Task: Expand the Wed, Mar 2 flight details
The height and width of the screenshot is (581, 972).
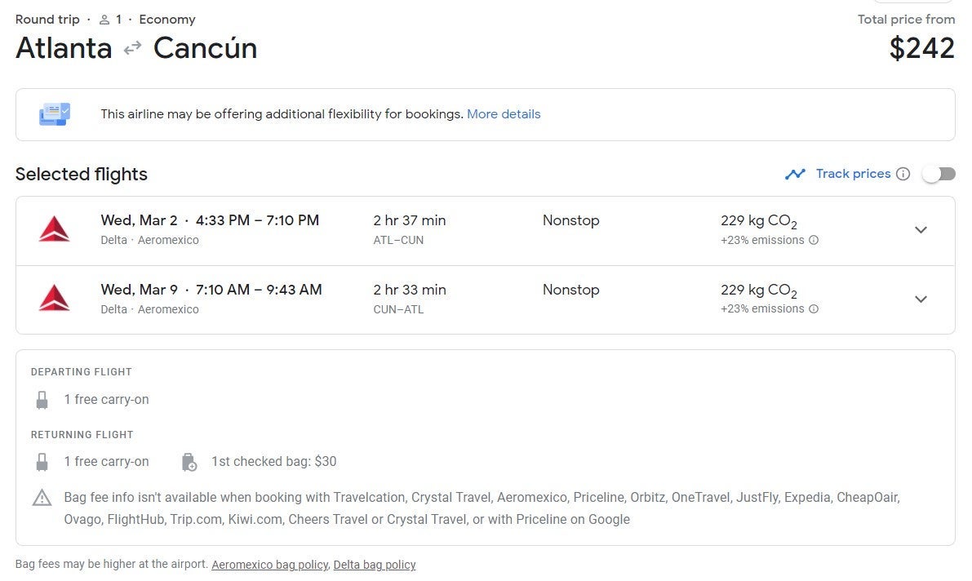Action: [921, 230]
